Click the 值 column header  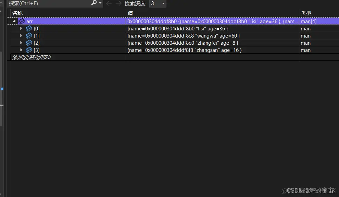(x=130, y=13)
